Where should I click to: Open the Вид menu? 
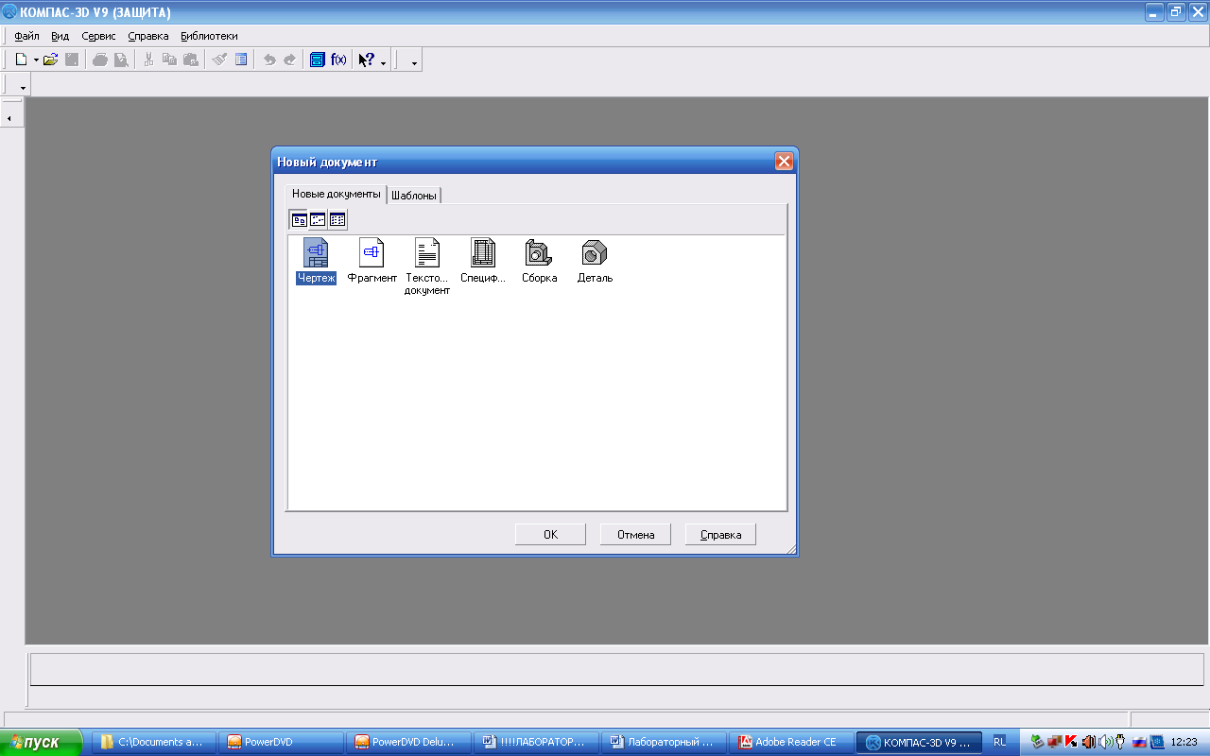point(60,36)
